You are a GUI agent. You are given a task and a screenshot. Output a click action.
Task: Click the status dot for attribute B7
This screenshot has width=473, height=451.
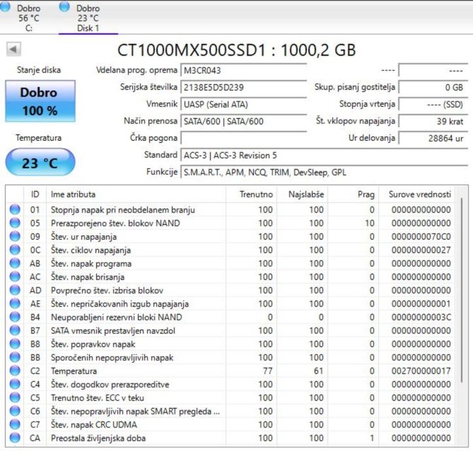tap(15, 331)
